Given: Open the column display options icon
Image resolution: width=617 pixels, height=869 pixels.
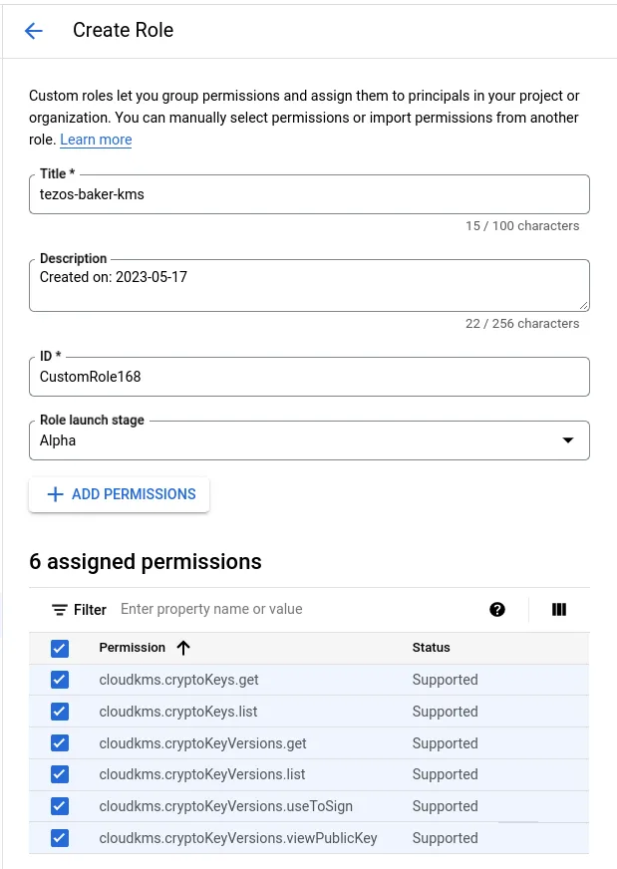Looking at the screenshot, I should [559, 610].
